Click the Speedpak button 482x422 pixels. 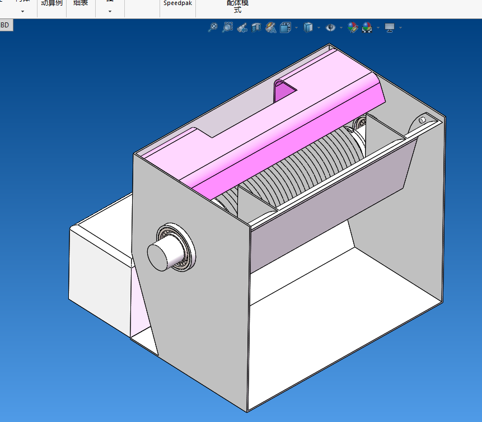point(177,3)
